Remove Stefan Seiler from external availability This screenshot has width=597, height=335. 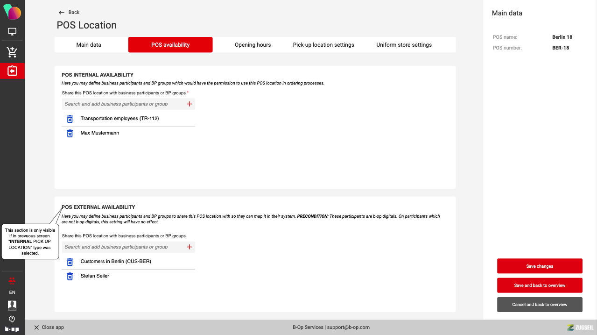point(70,277)
